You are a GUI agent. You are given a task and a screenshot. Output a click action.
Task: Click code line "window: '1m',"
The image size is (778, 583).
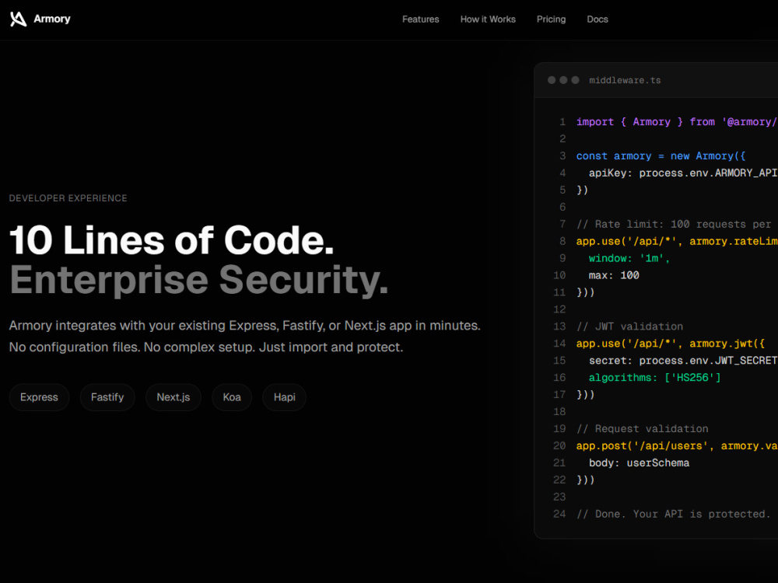pos(629,258)
